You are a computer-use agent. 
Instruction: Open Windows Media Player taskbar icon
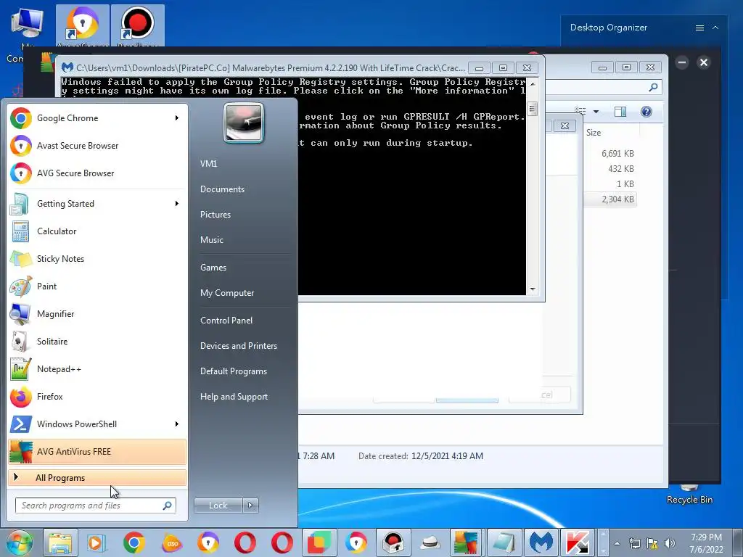[x=97, y=542]
